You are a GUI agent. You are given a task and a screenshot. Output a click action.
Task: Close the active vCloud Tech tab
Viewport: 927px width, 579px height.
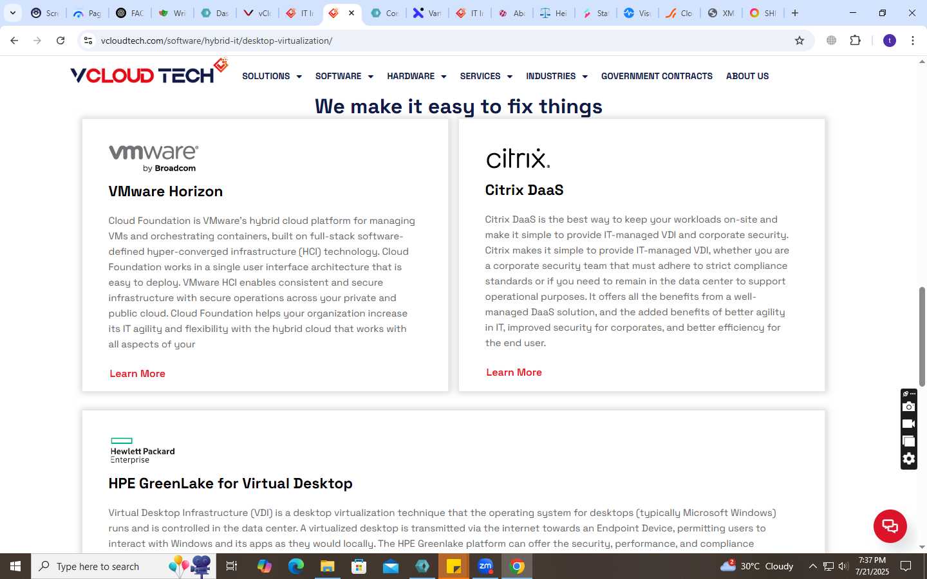351,13
